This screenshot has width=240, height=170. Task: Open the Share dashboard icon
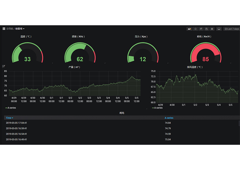point(201,29)
